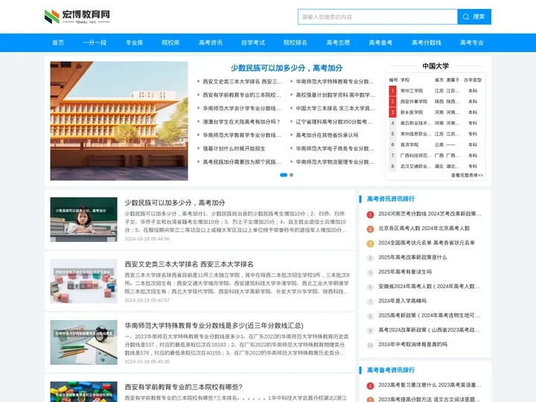
Task: Open 高考分数线 nav item
Action: 427,42
